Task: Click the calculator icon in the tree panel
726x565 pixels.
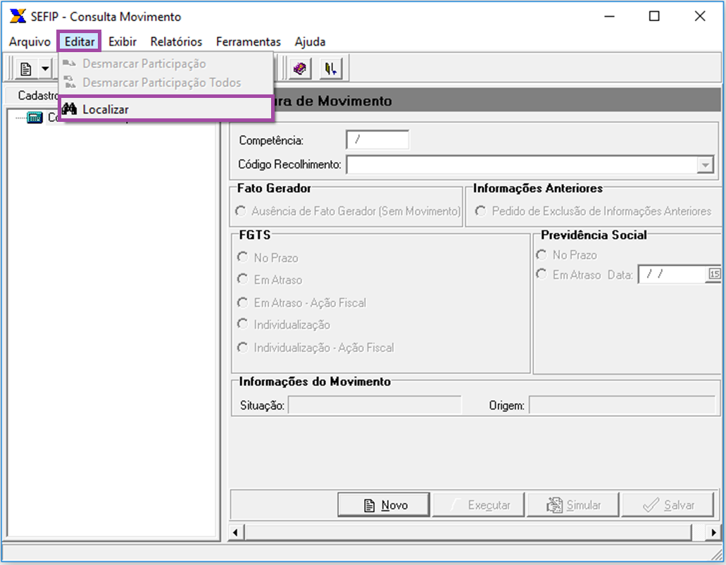Action: click(x=35, y=117)
